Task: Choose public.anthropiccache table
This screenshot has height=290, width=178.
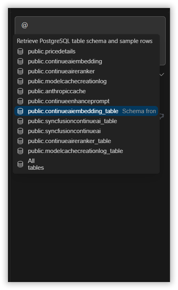Action: (86, 91)
